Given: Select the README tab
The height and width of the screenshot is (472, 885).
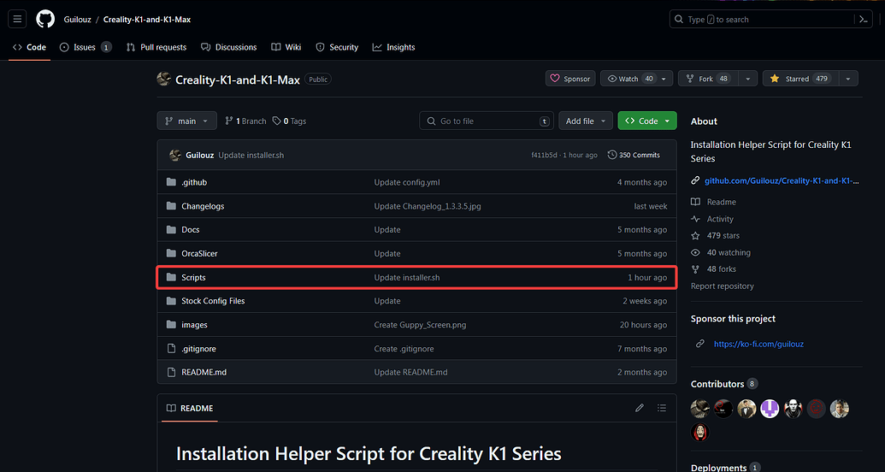Looking at the screenshot, I should pyautogui.click(x=190, y=408).
